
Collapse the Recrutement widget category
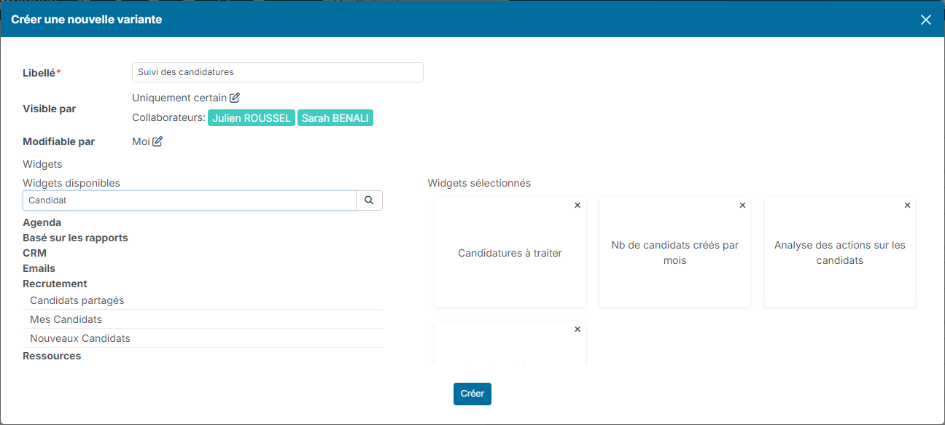point(55,284)
